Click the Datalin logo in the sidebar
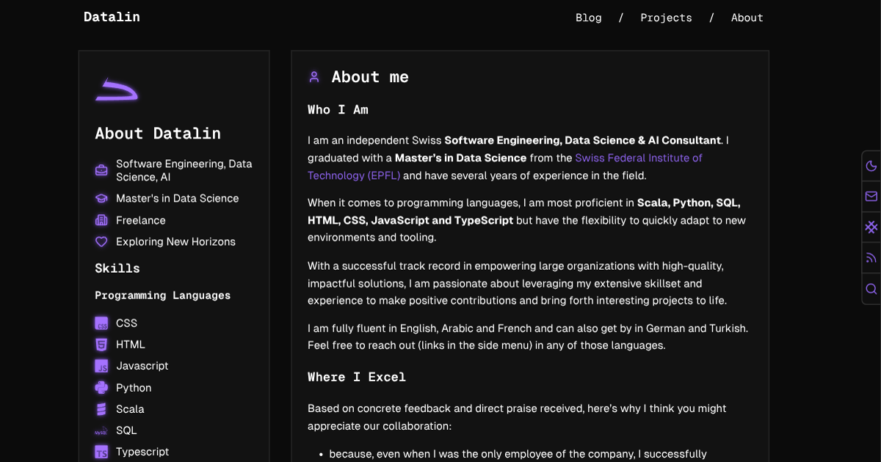The height and width of the screenshot is (462, 881). click(117, 89)
